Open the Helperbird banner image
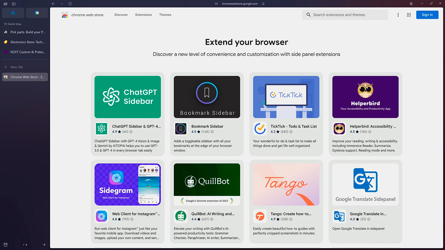 (366, 97)
